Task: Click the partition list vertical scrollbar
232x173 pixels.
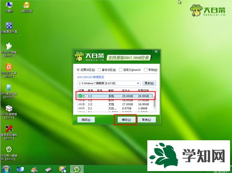Action: pyautogui.click(x=154, y=102)
